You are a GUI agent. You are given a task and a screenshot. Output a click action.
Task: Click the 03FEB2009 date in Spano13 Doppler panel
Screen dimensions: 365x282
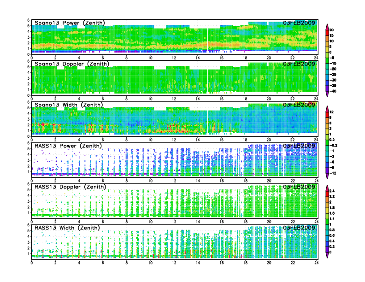[299, 64]
